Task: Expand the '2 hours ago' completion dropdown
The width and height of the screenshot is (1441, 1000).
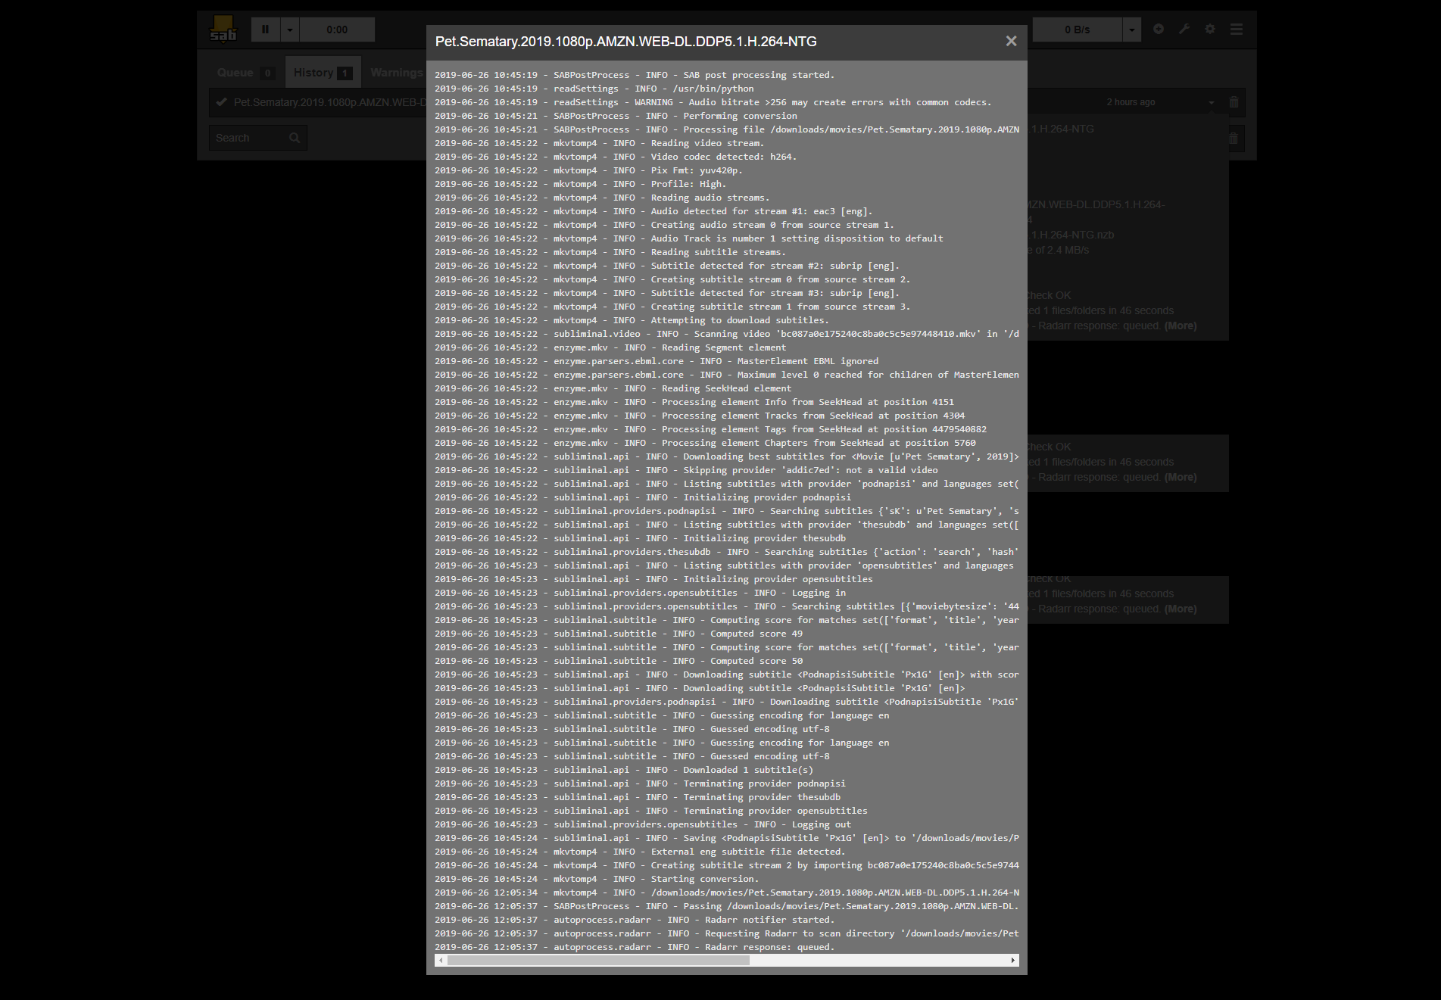Action: pyautogui.click(x=1209, y=101)
